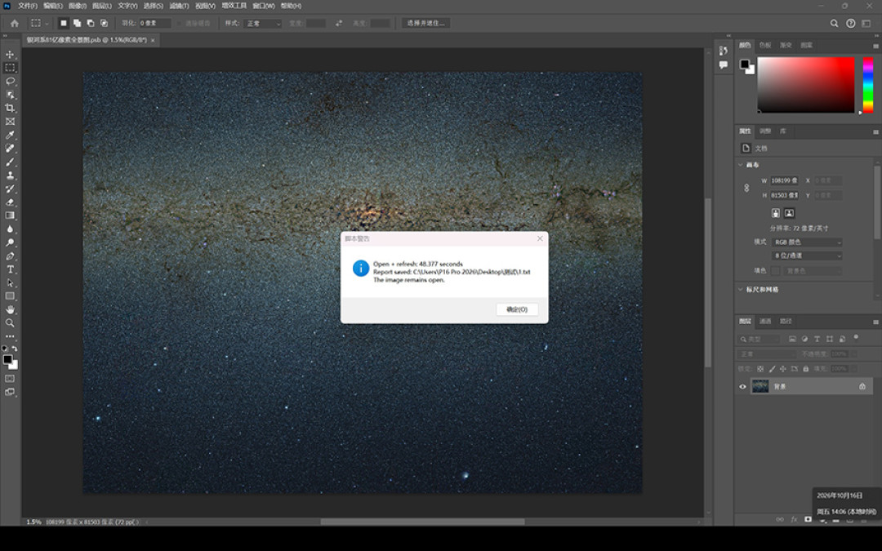Open the 文件(F) menu

28,7
